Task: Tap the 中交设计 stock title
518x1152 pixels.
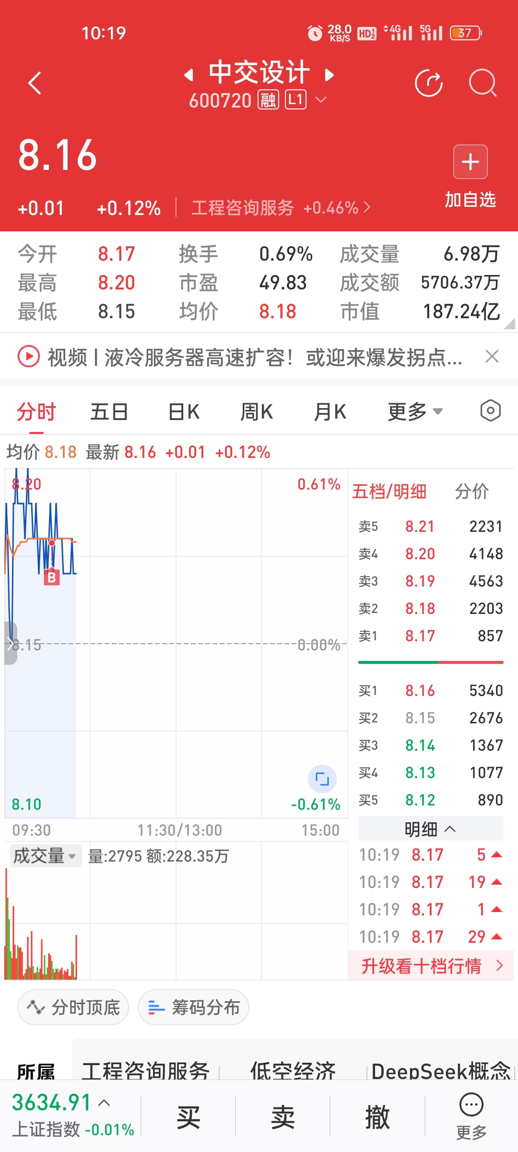Action: point(259,72)
